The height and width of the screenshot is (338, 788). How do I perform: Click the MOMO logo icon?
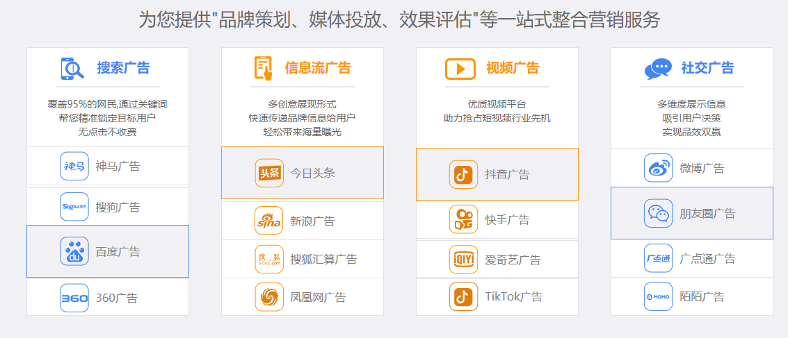click(x=659, y=296)
